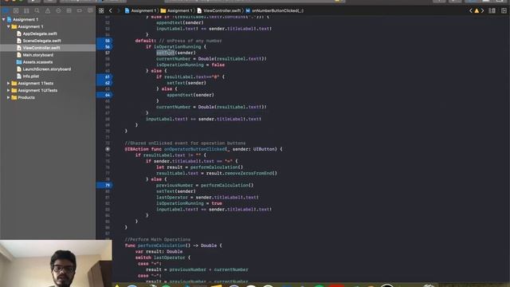Toggle the breakpoint on line 61

point(104,77)
